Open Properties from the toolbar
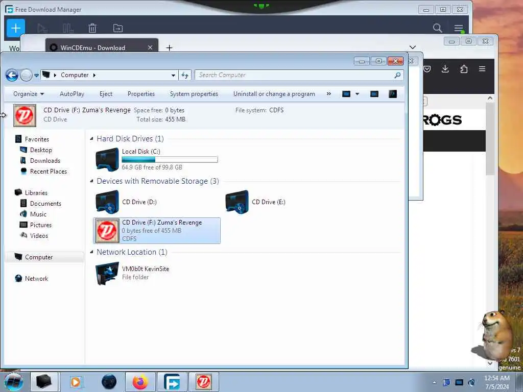523x392 pixels. (x=141, y=94)
